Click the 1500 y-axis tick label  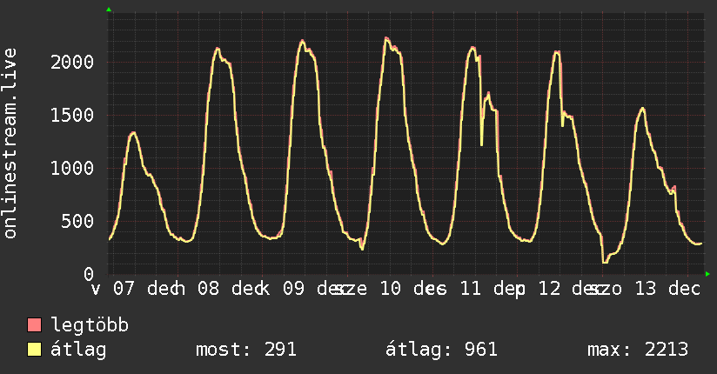71,115
